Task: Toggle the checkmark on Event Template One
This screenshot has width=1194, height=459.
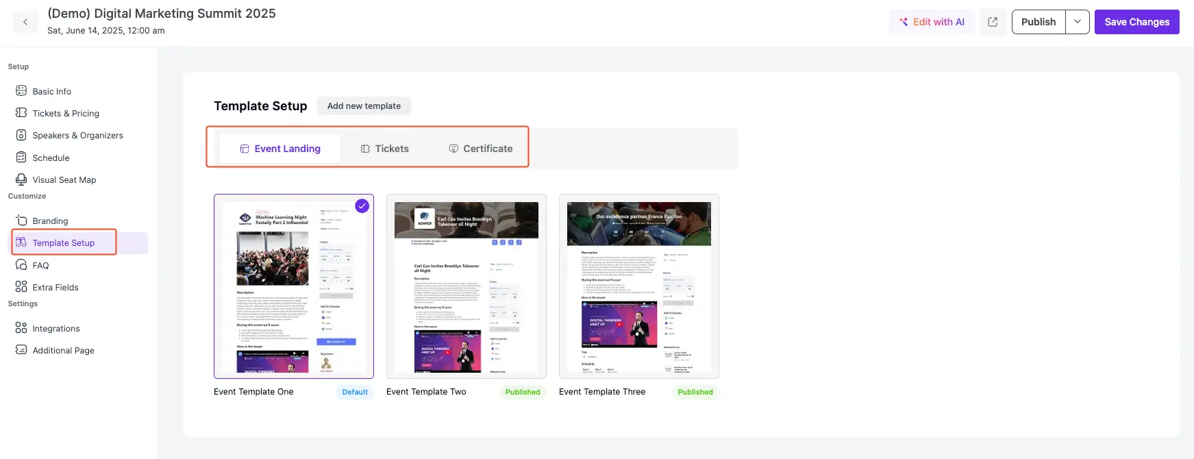Action: [x=362, y=206]
